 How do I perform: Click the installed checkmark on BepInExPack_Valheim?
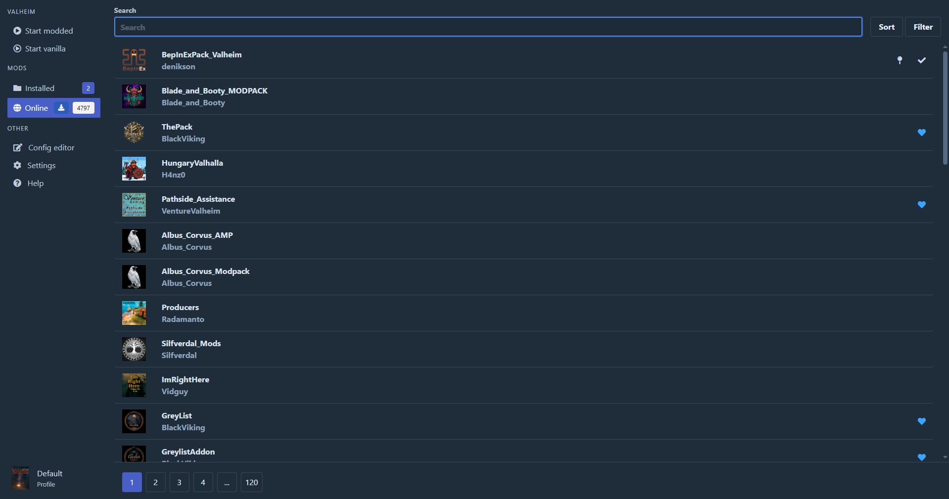click(x=922, y=60)
